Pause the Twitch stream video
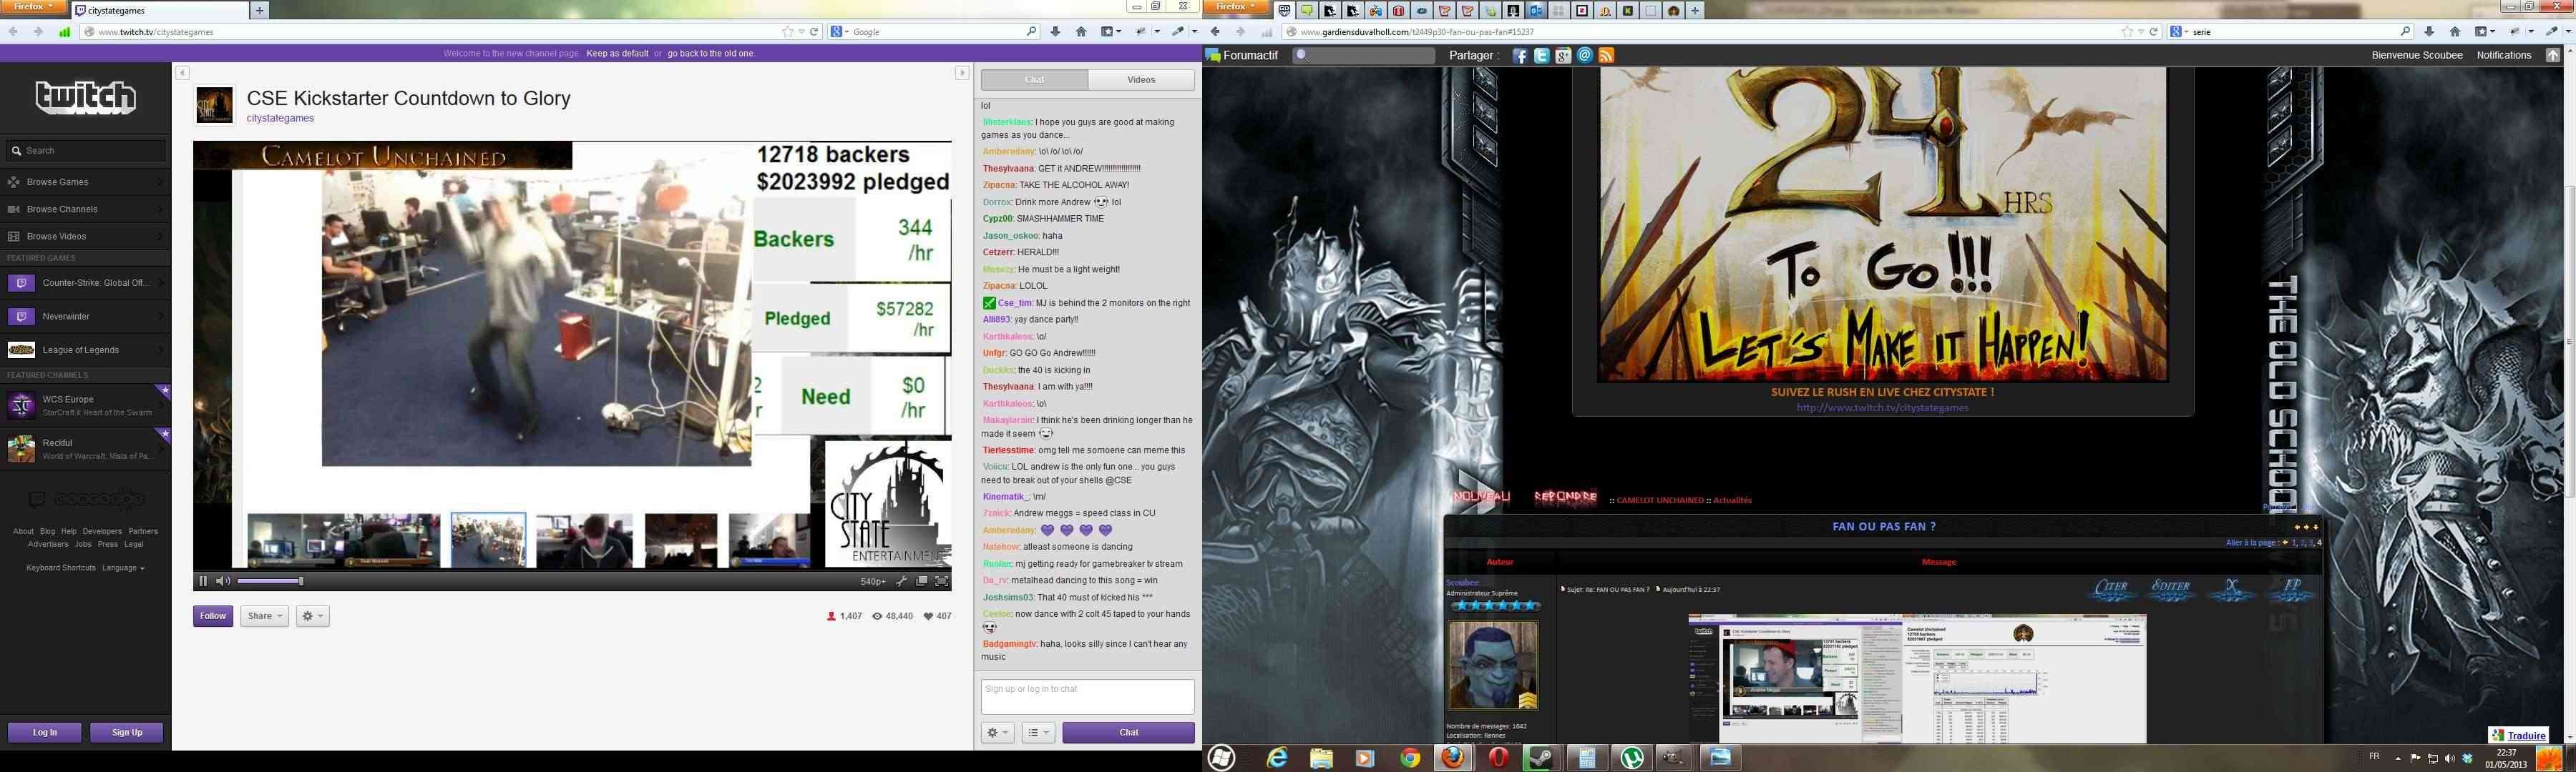The width and height of the screenshot is (2576, 772). pyautogui.click(x=203, y=581)
